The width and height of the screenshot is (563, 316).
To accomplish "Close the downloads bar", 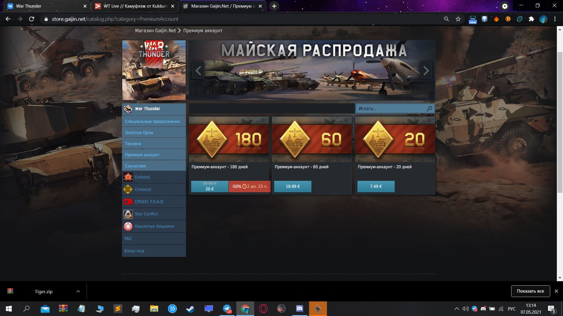I will tap(556, 291).
